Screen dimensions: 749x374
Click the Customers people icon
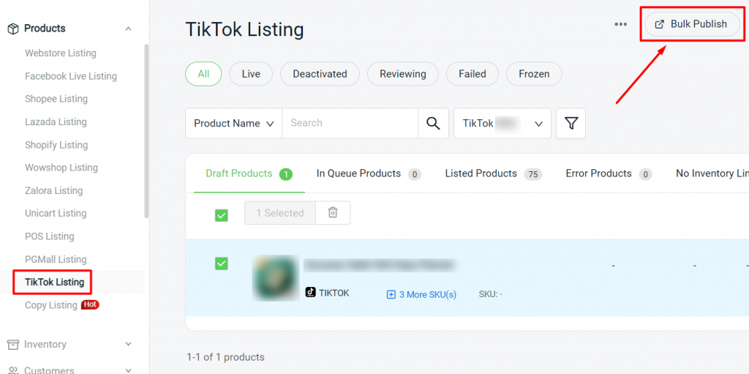click(x=12, y=370)
